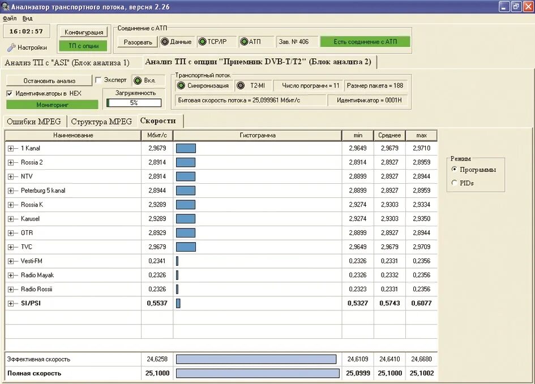This screenshot has width=535, height=384.
Task: Open the Вид menu
Action: coord(27,19)
